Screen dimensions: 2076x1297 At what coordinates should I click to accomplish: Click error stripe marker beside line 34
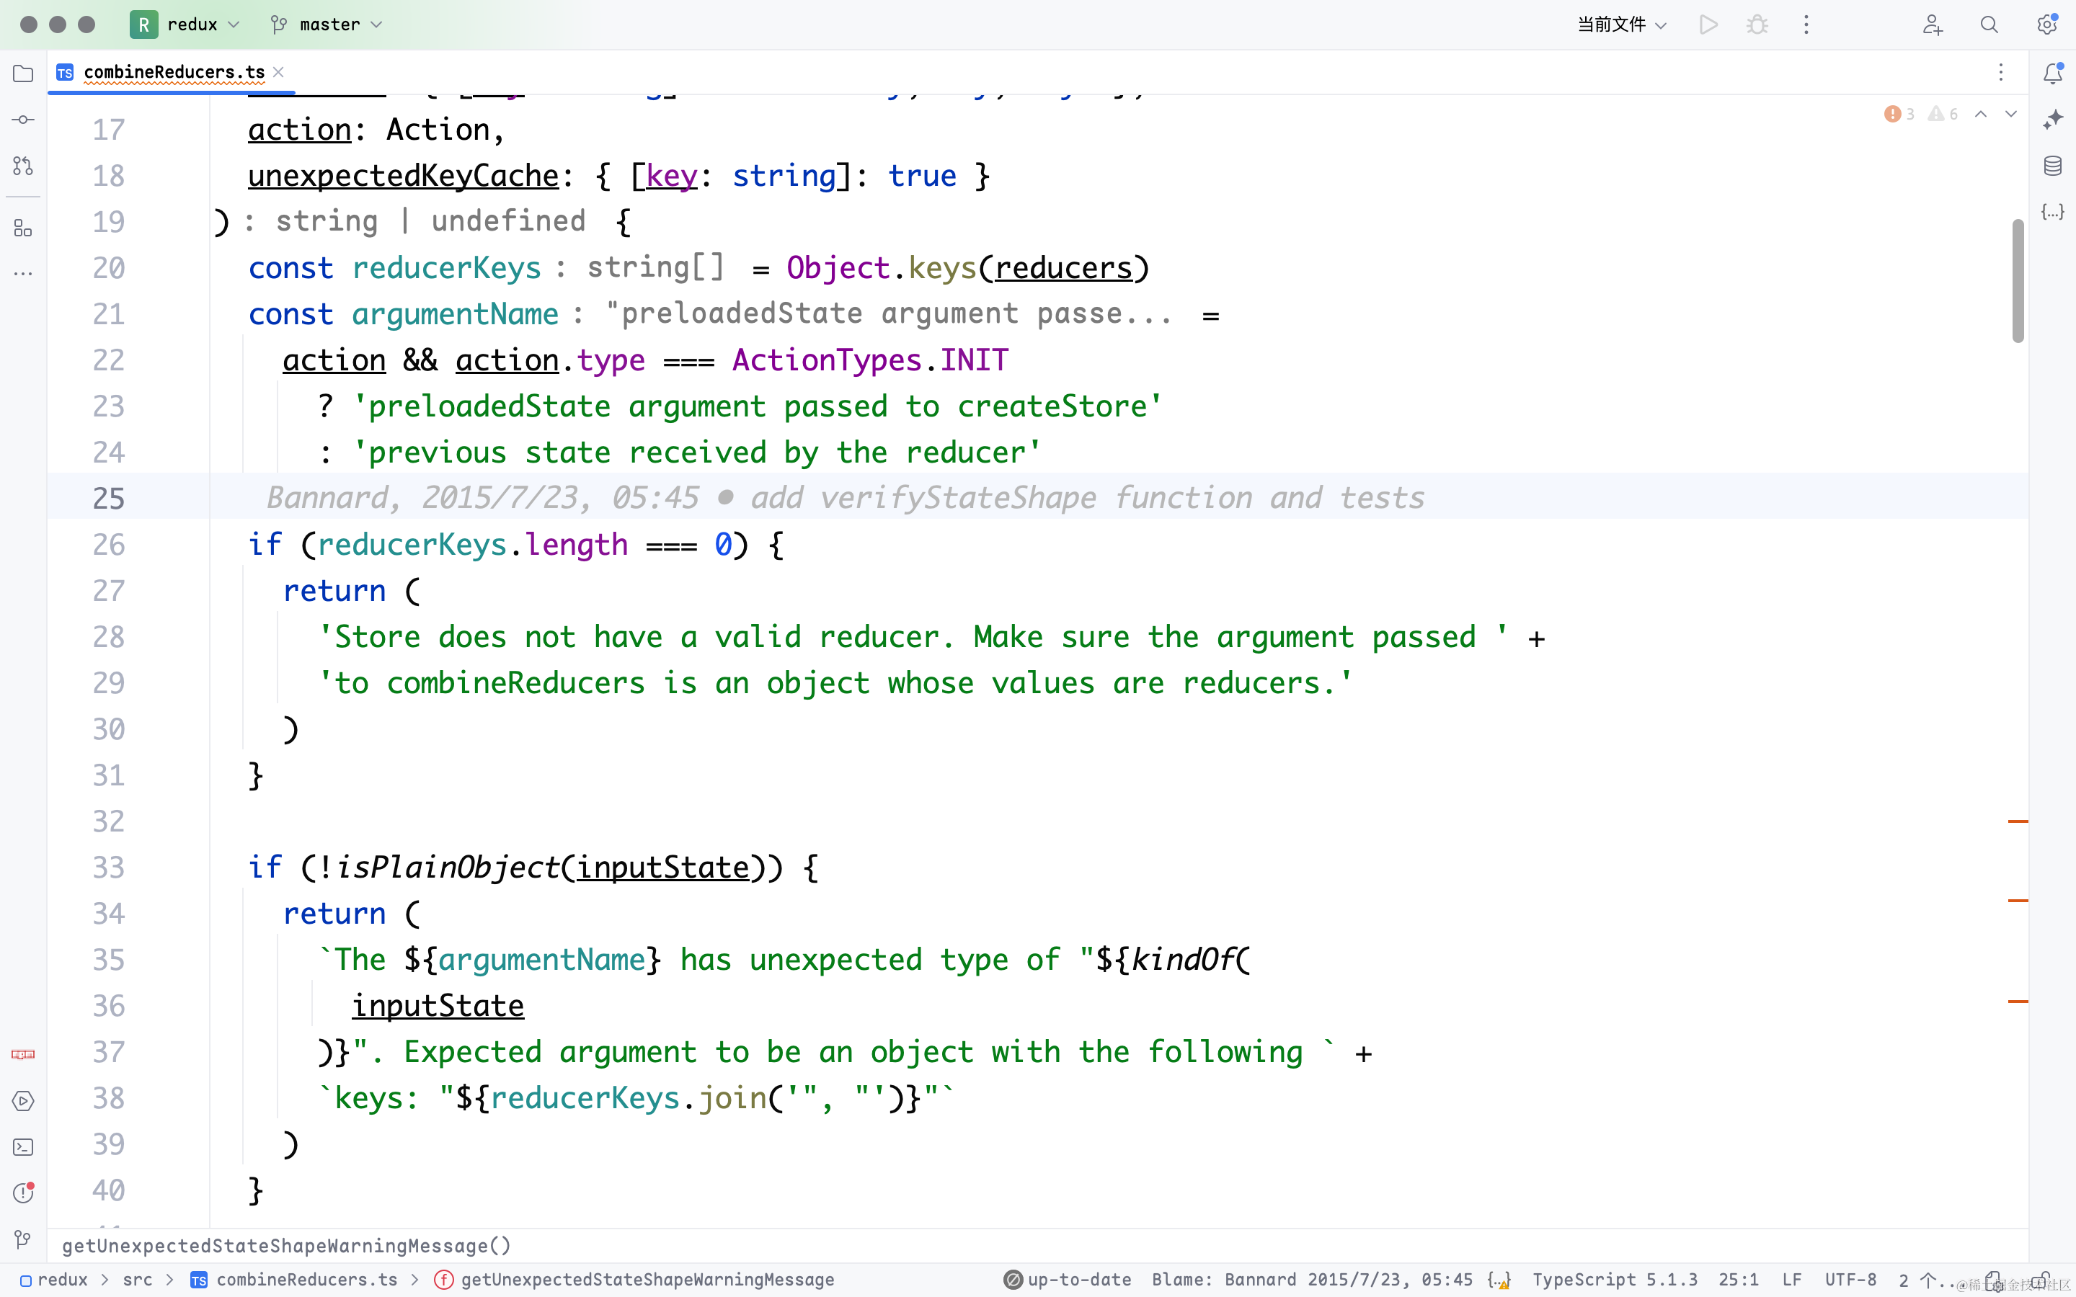2018,901
